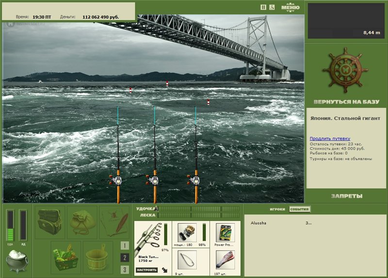This screenshot has height=278, width=388.
Task: Switch to rod slot 2
Action: (x=125, y=258)
